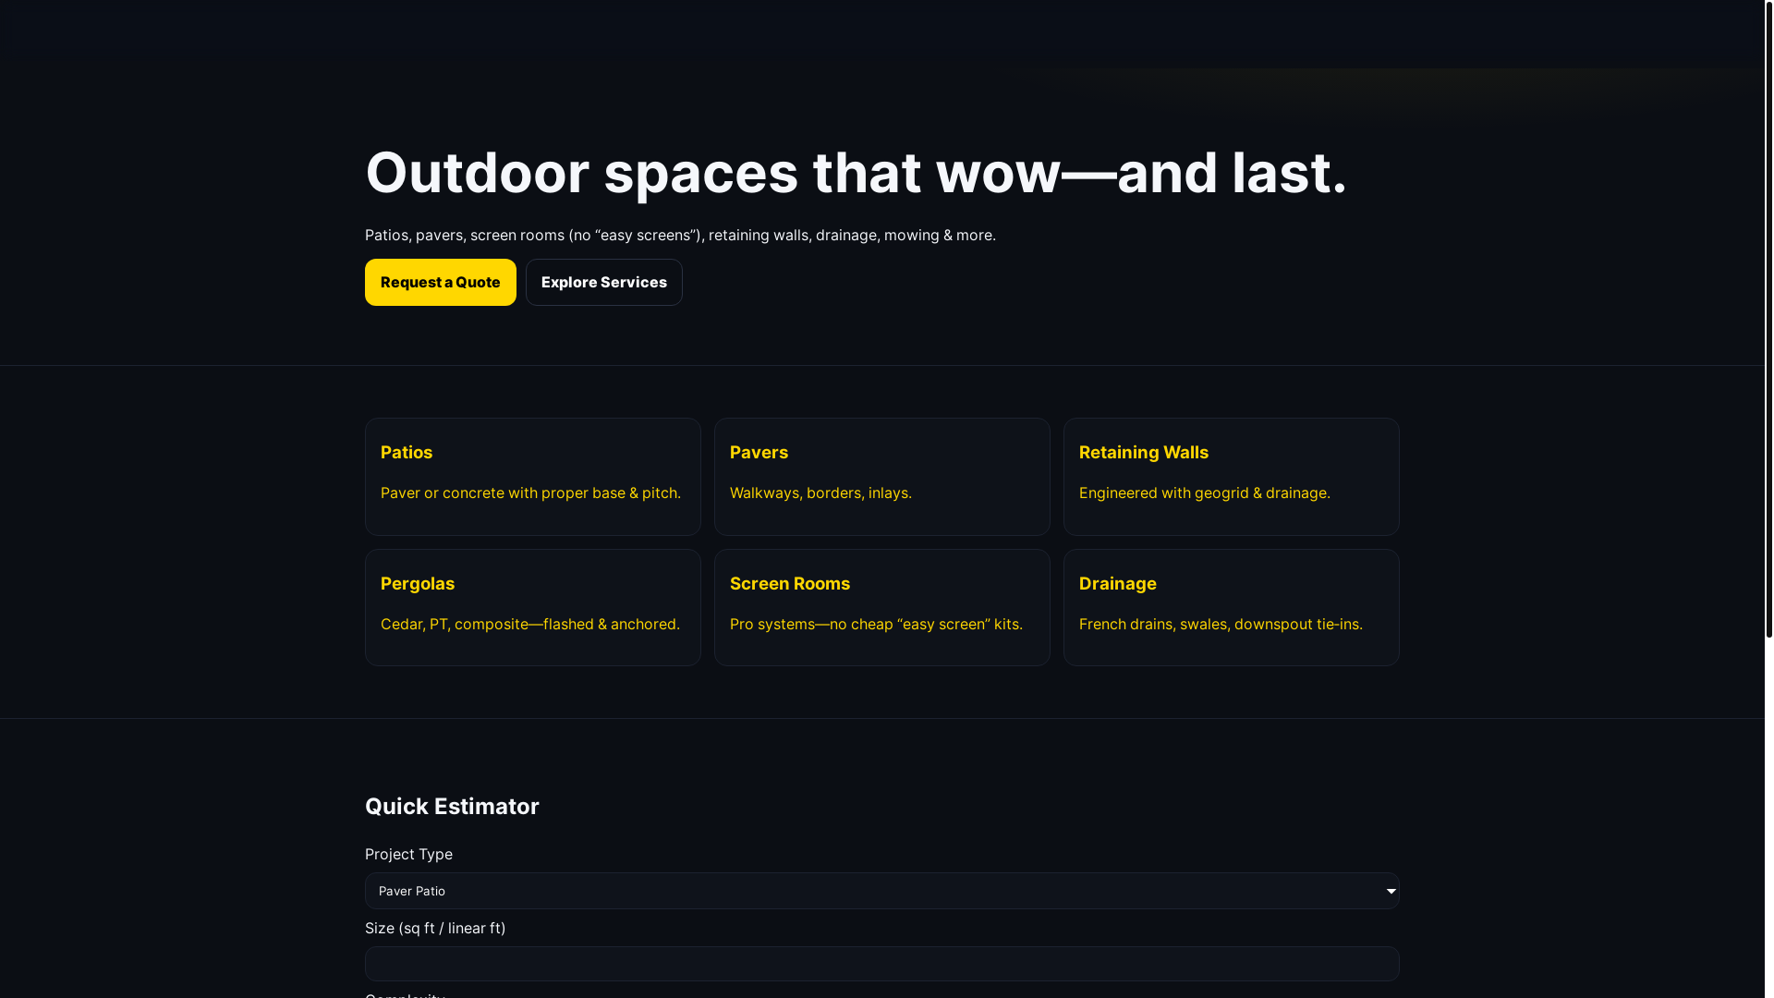Click "Engineered with geogrid & drainage." text
This screenshot has height=998, width=1774.
(x=1204, y=493)
